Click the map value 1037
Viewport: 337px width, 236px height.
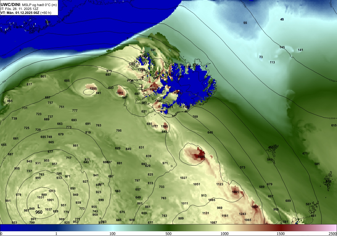pyautogui.click(x=48, y=209)
